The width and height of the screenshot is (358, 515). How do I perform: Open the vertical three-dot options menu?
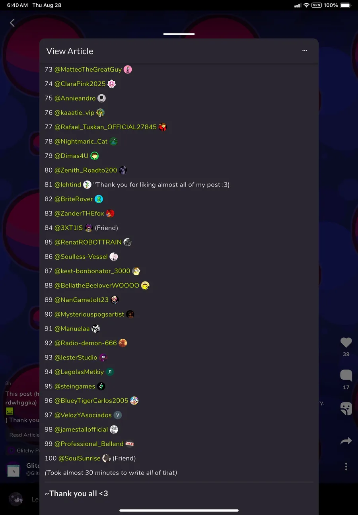346,466
